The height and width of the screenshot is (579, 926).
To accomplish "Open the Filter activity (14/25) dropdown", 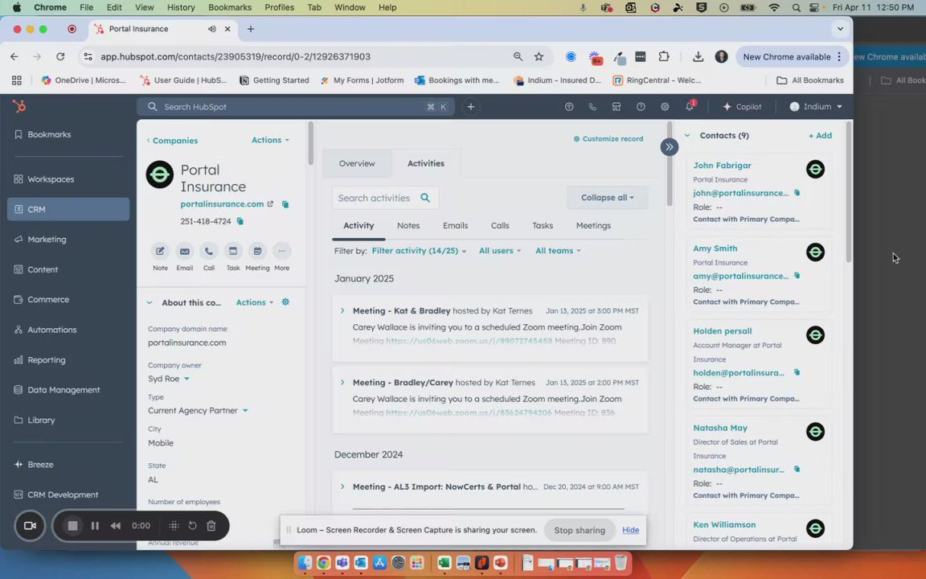I will tap(419, 251).
